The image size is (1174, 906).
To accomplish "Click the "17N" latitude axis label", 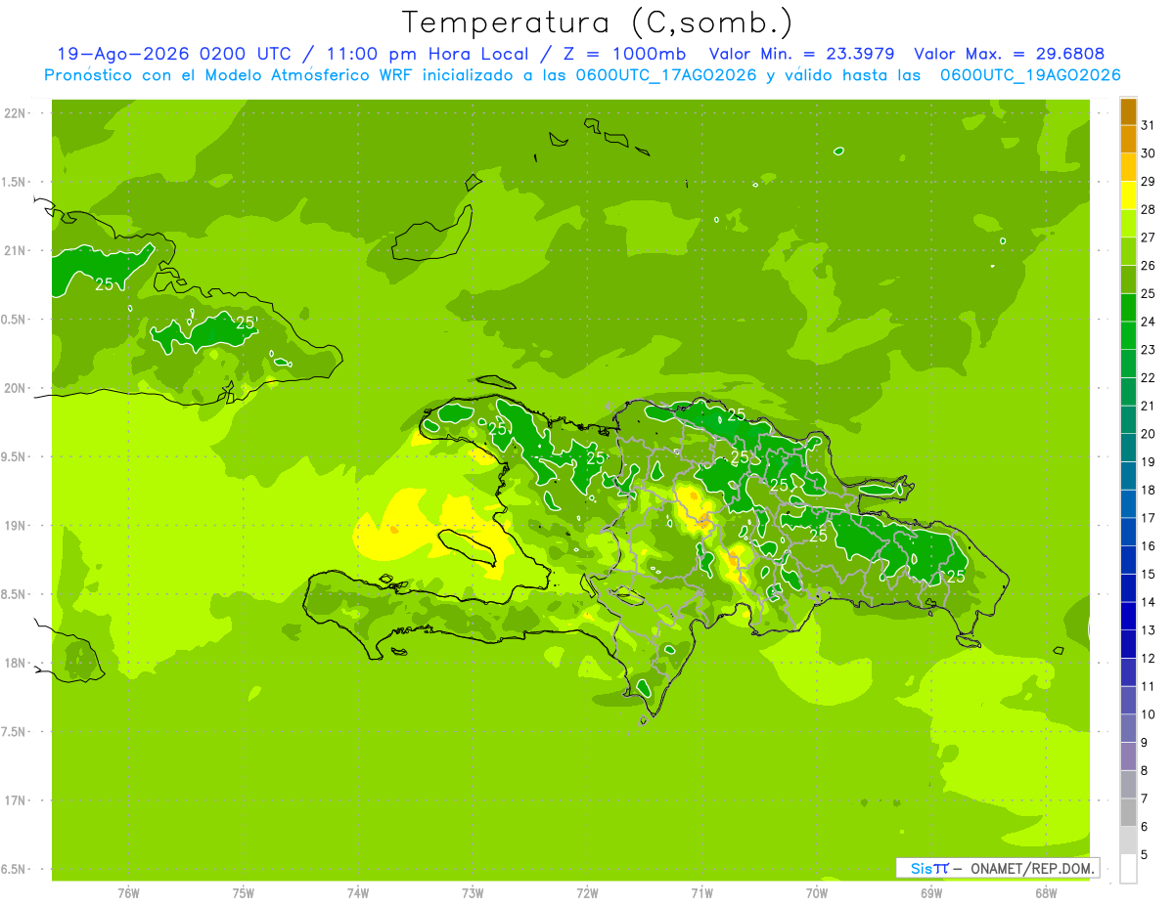I will pos(17,800).
